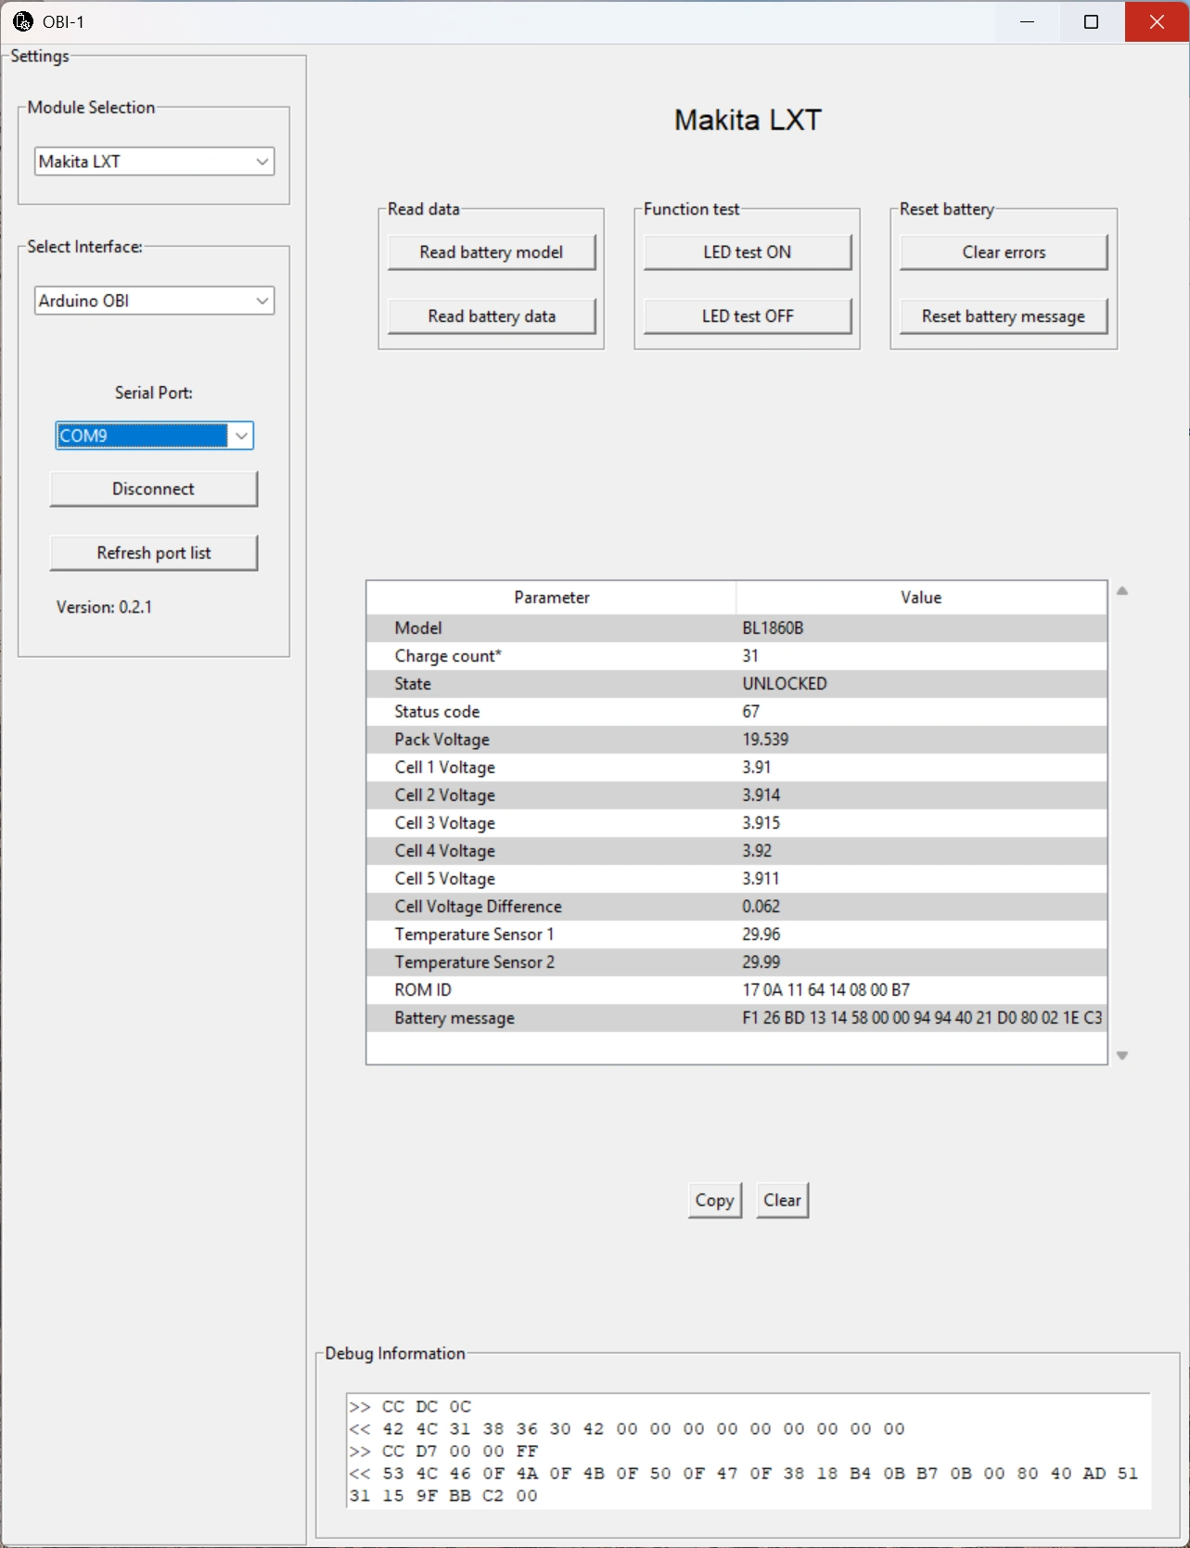
Task: Select the Cell 5 Voltage row
Action: point(736,879)
